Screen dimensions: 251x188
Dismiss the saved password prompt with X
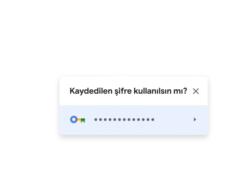coord(196,91)
